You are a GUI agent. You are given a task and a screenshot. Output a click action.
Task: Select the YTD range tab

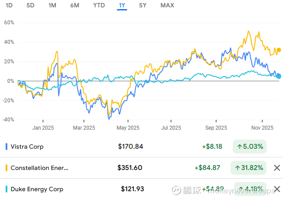(99, 6)
